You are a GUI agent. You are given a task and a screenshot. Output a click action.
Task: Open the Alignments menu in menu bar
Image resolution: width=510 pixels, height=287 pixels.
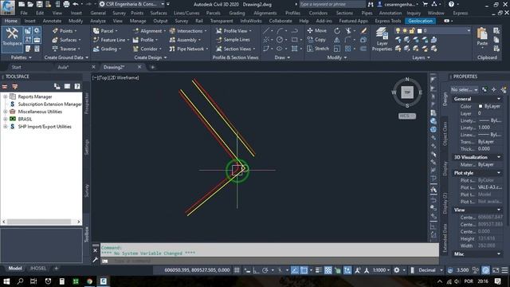tap(265, 13)
